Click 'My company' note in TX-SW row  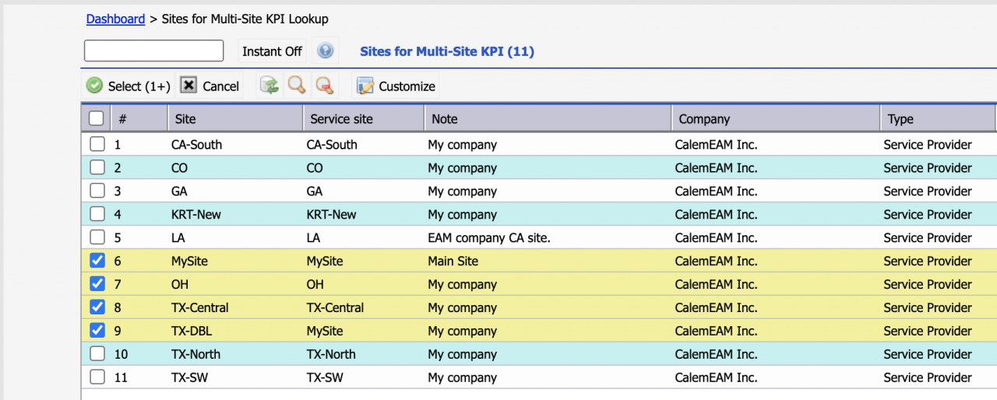462,377
